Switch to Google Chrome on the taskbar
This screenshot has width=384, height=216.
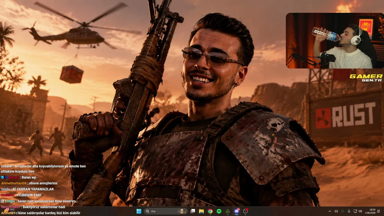coord(210,211)
